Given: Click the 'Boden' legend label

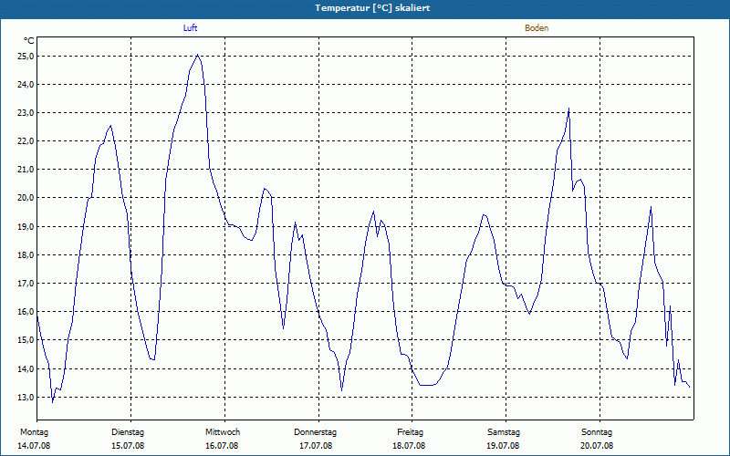Looking at the screenshot, I should click(x=537, y=28).
